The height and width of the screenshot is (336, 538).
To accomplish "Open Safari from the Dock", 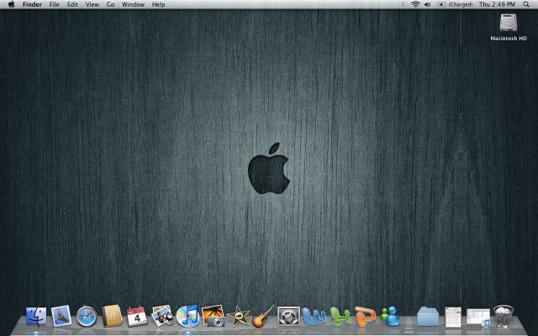I will tap(87, 317).
